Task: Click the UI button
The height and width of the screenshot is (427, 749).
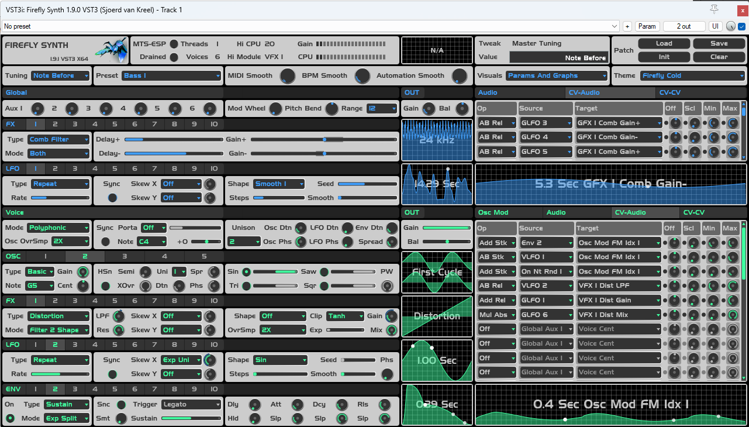Action: click(716, 26)
